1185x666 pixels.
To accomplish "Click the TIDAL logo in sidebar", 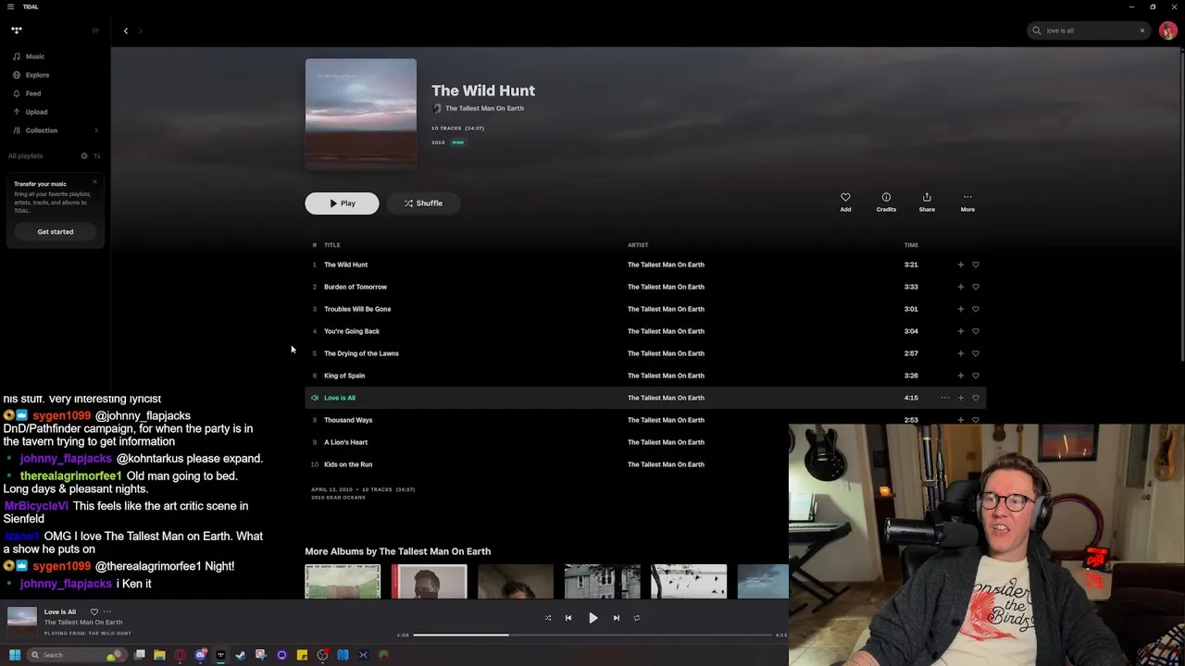I will click(17, 31).
